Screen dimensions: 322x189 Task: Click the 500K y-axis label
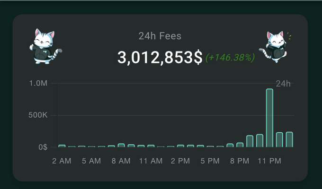coord(38,115)
